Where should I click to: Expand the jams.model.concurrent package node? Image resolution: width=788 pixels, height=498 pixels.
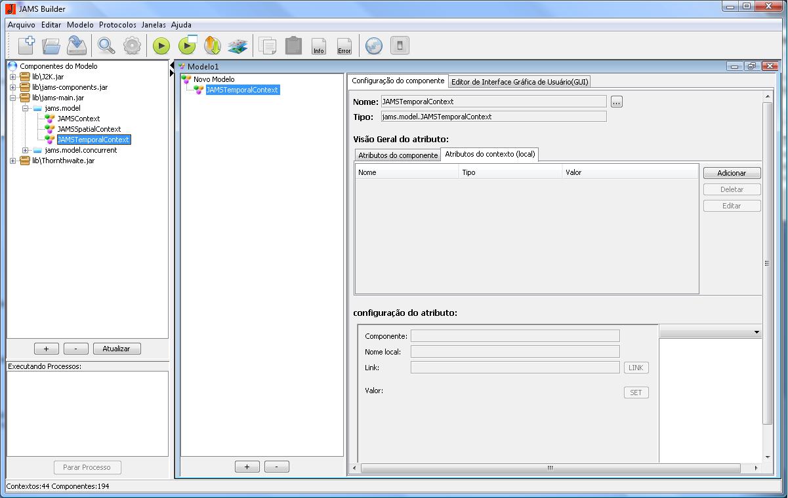26,150
